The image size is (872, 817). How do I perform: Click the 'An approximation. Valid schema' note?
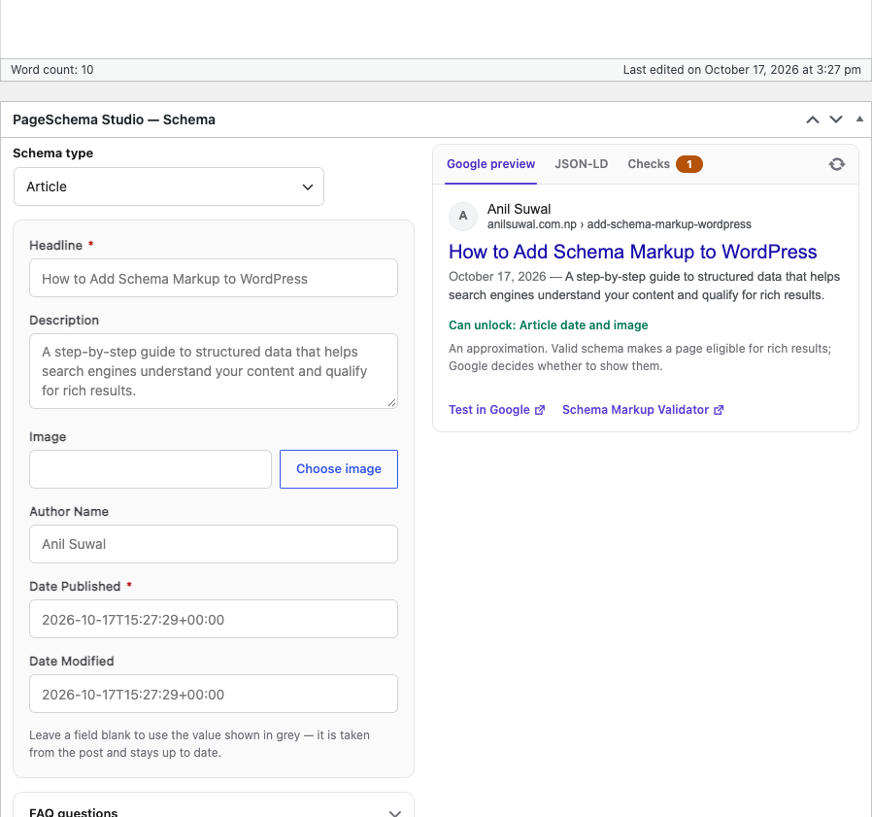click(x=640, y=357)
